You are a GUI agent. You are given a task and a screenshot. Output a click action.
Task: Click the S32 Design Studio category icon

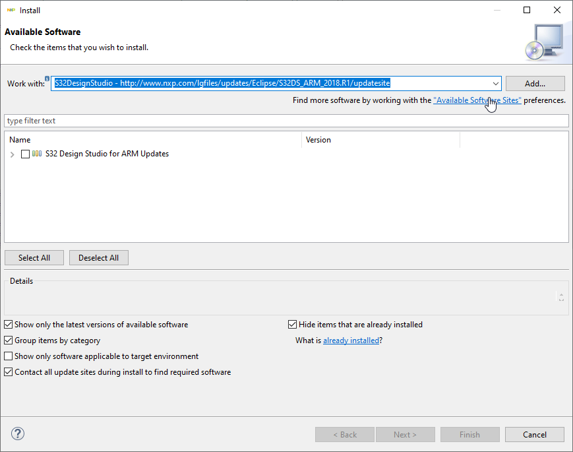coord(36,154)
